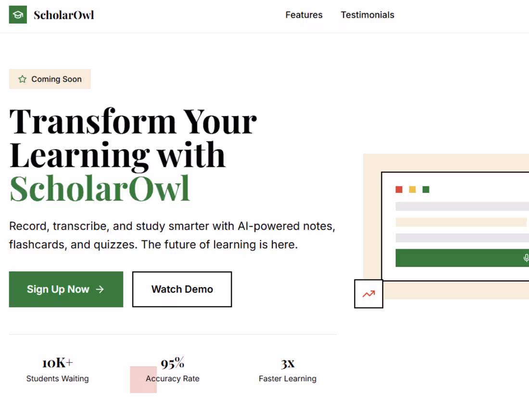This screenshot has height=397, width=529.
Task: Click the Coming Soon badge
Action: pos(50,79)
